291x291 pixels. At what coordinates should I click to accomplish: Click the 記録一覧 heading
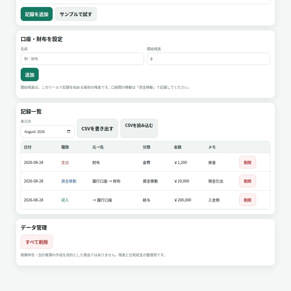pyautogui.click(x=31, y=111)
